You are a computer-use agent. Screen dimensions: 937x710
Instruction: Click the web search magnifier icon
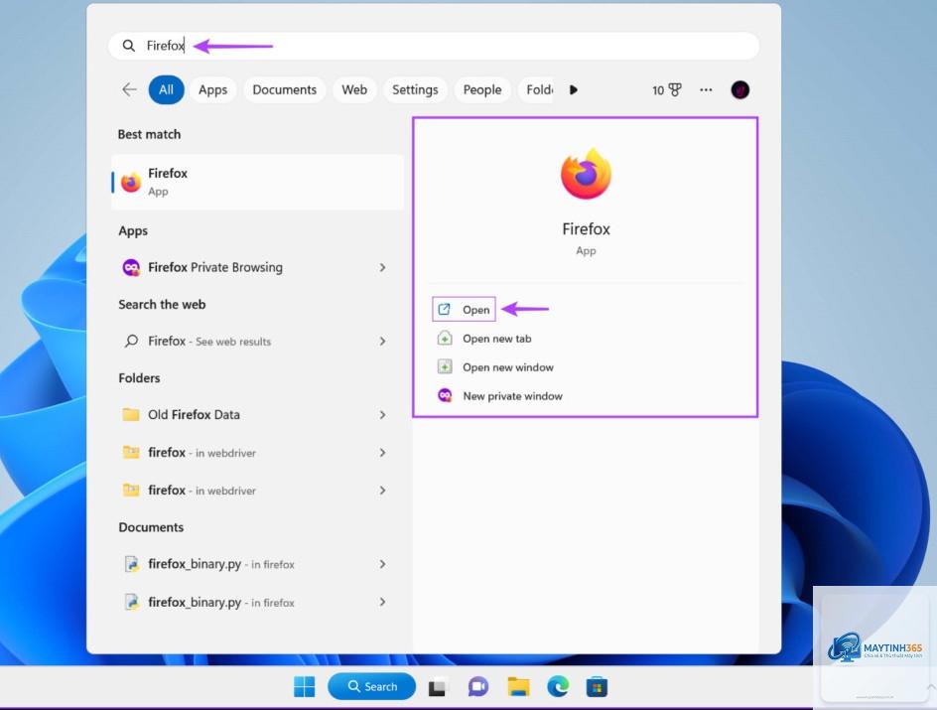(131, 342)
